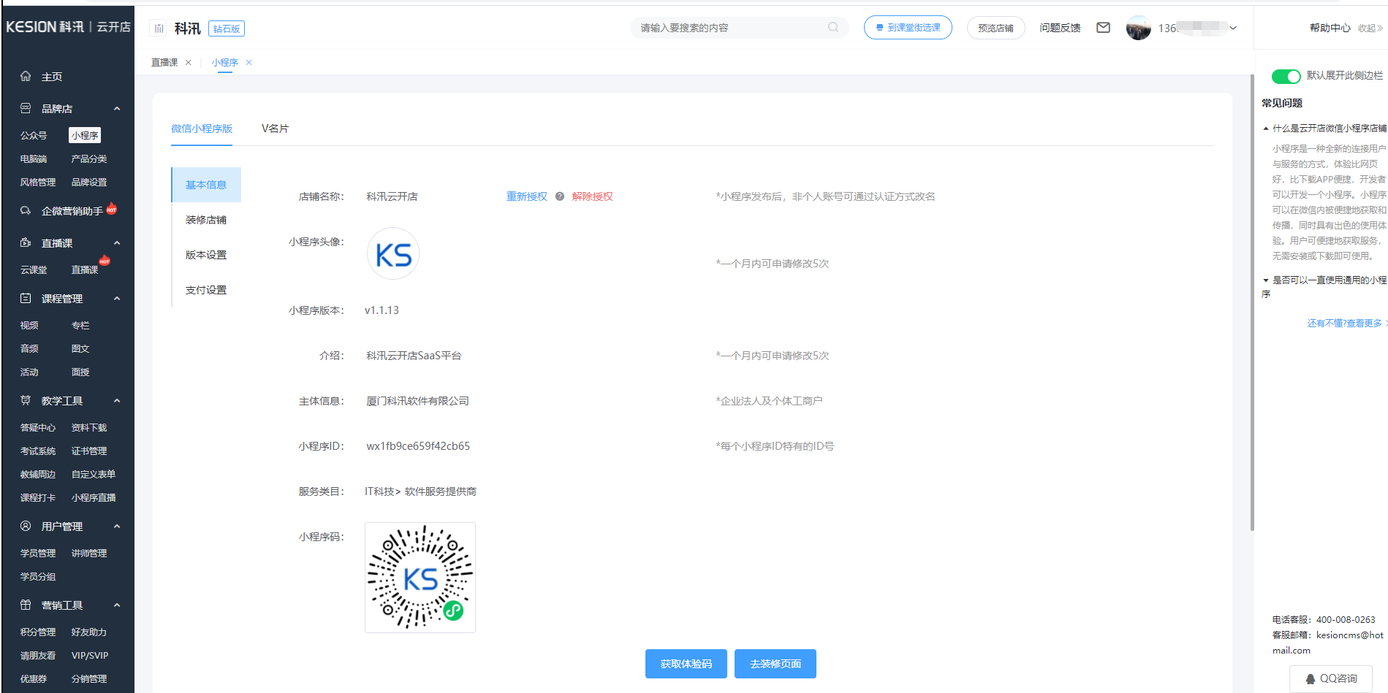Open the account dropdown arrow
Viewport: 1388px width, 693px height.
click(x=1233, y=28)
